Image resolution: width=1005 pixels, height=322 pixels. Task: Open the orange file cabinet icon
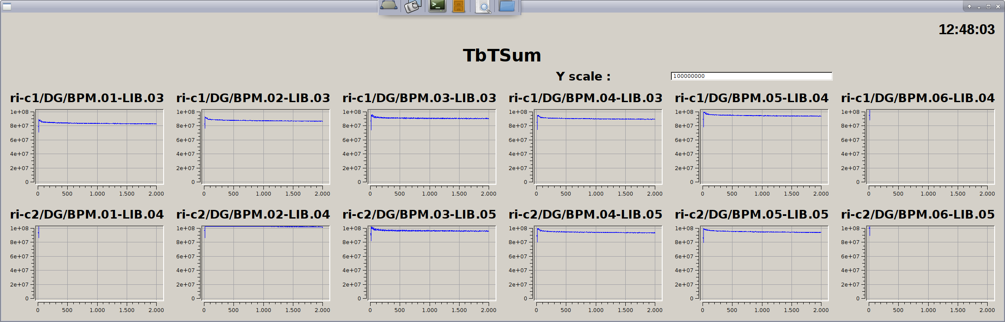pos(459,6)
